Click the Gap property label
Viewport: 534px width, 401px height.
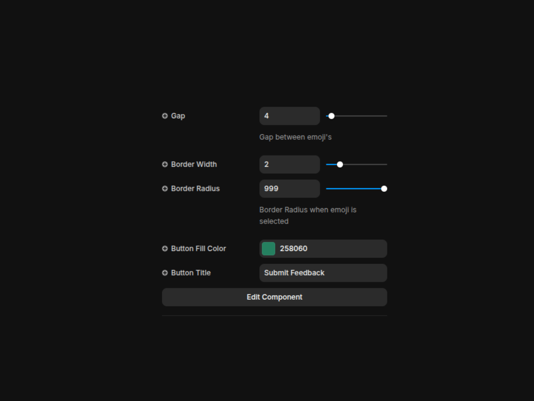[x=178, y=116]
